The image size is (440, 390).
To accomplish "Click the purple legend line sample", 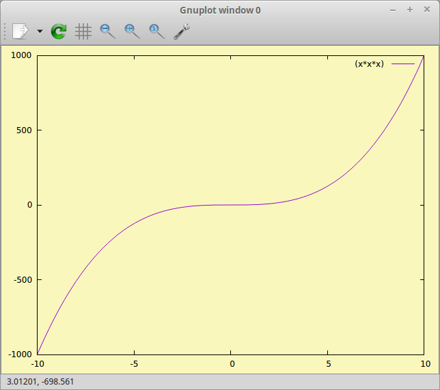I will pyautogui.click(x=403, y=64).
